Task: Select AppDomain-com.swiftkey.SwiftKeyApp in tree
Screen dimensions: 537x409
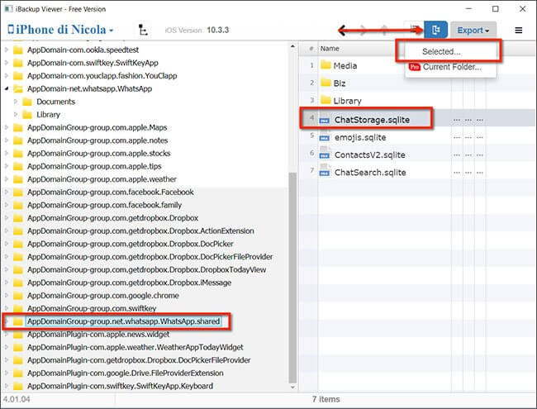Action: click(93, 63)
